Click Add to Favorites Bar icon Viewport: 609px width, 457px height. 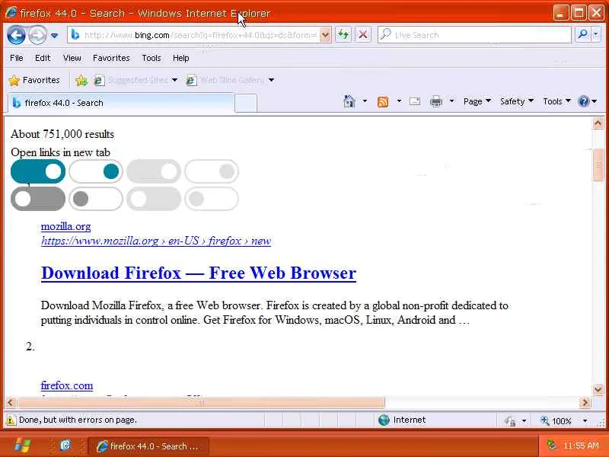(x=81, y=80)
